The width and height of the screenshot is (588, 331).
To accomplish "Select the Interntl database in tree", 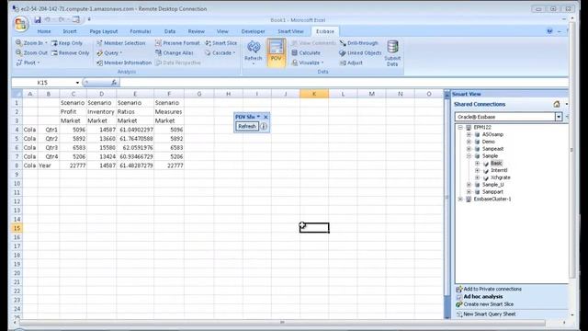I will 499,170.
